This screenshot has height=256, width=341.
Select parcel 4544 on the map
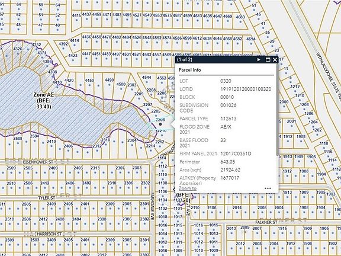point(147,77)
